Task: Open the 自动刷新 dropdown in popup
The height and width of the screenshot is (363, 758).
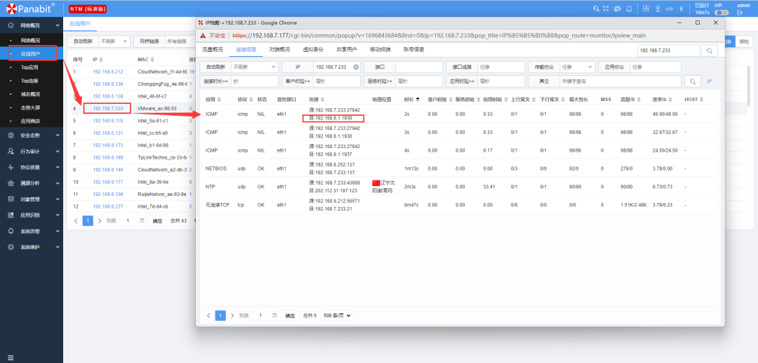Action: click(x=255, y=67)
